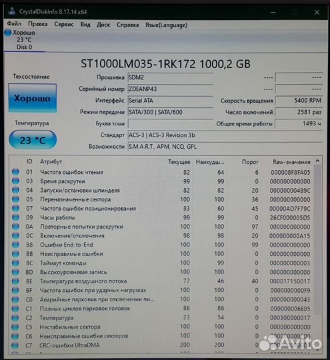Click the blue disk status orb above Disk 0
The height and width of the screenshot is (360, 330).
pos(7,33)
